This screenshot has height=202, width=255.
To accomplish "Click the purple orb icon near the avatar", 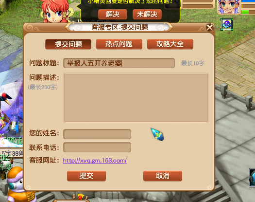I will point(227,24).
